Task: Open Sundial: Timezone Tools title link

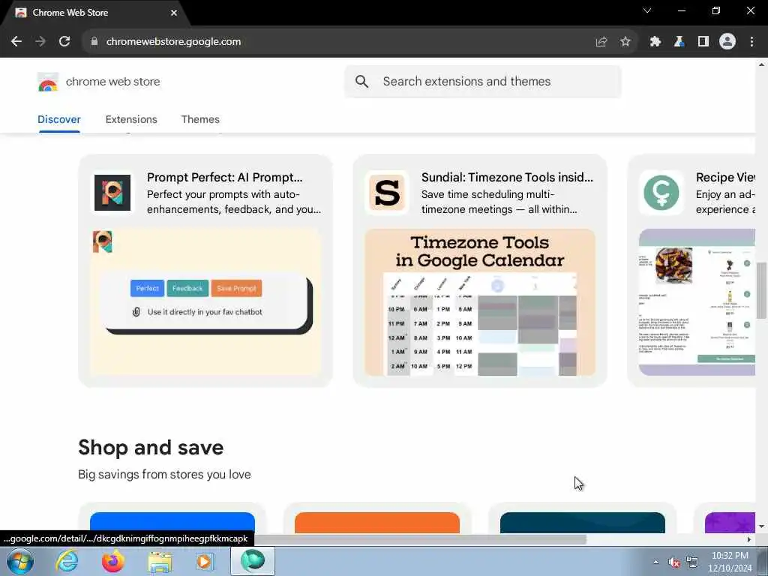Action: (507, 177)
